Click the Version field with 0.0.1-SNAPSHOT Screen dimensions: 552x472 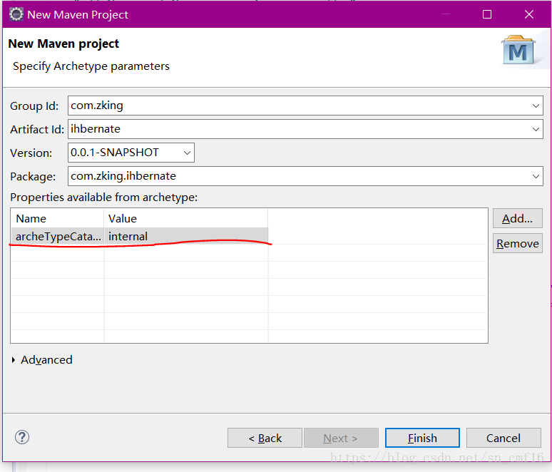coord(131,153)
